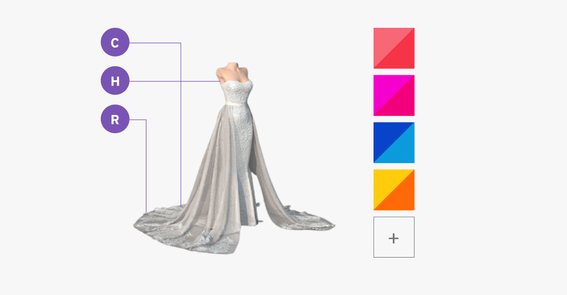Select the yellow and orange swatch
Screen dimensions: 567x295
point(393,190)
